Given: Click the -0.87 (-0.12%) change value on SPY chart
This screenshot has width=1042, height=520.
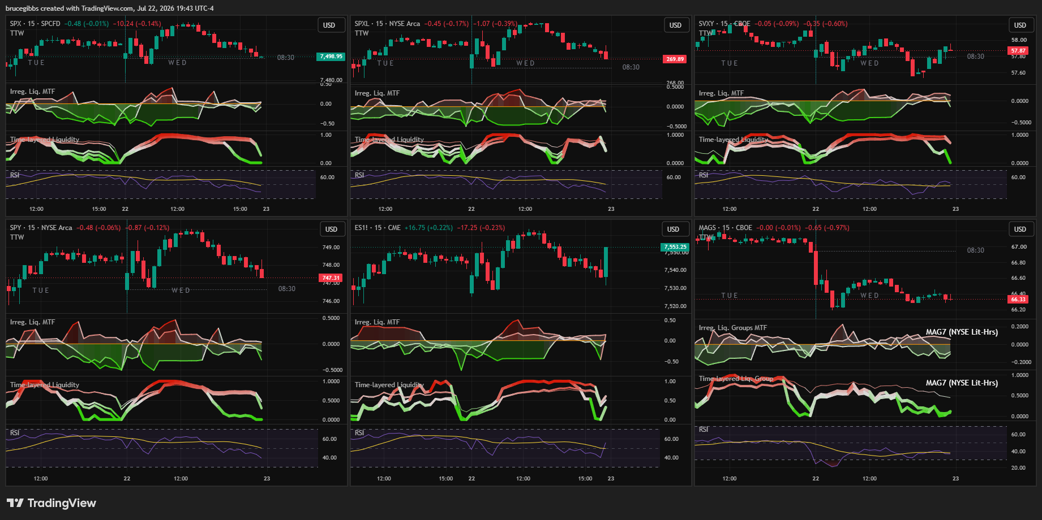Looking at the screenshot, I should click(147, 228).
